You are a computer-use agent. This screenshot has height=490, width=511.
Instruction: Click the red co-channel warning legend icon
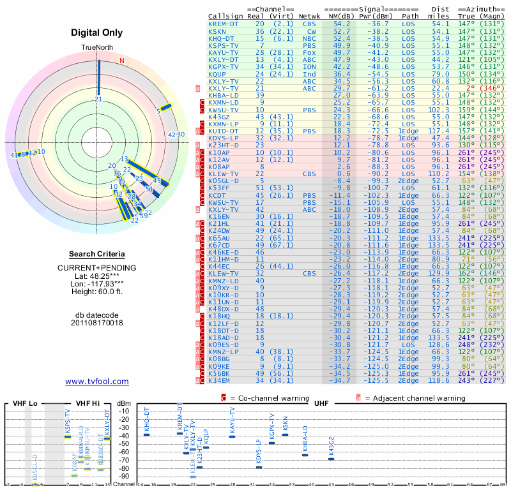click(x=224, y=398)
